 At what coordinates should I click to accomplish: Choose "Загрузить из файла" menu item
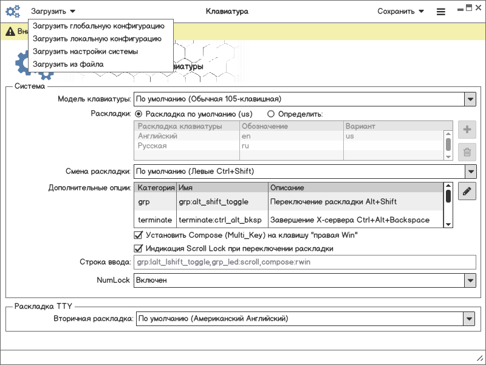click(68, 64)
